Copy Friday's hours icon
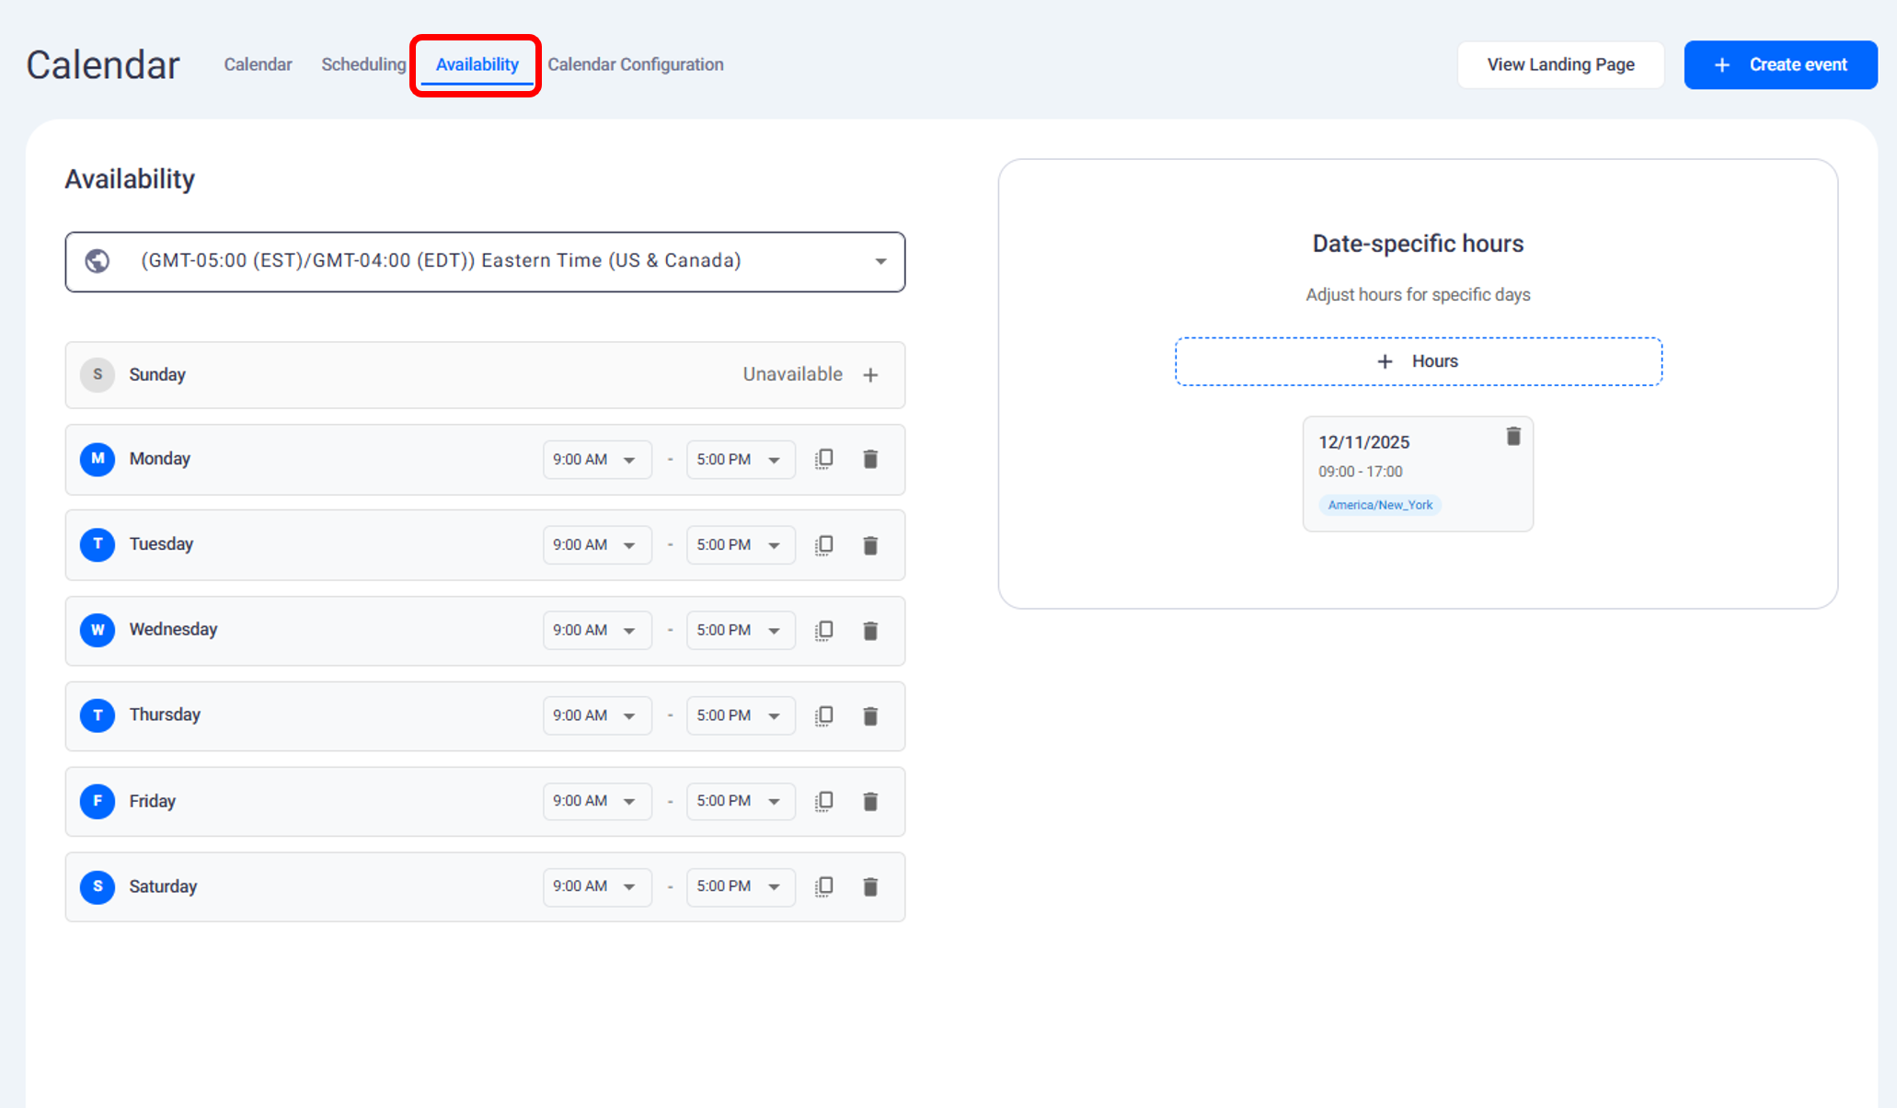This screenshot has height=1108, width=1897. (824, 801)
